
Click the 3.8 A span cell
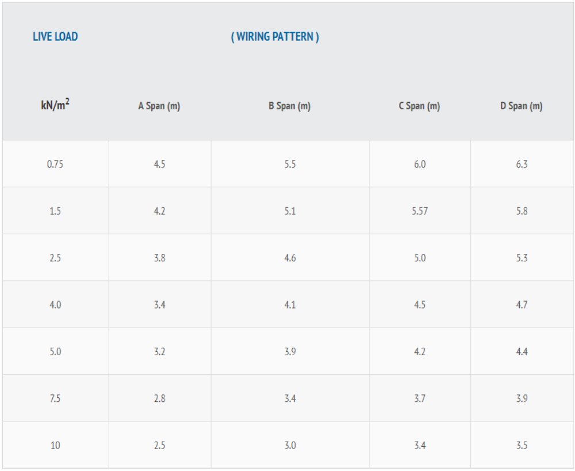coord(159,258)
